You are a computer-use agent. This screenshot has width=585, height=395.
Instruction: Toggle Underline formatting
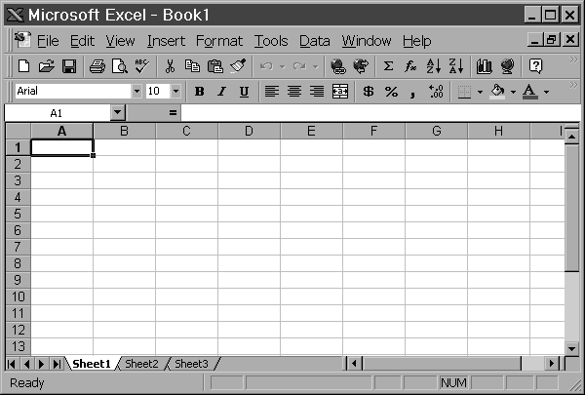point(244,92)
